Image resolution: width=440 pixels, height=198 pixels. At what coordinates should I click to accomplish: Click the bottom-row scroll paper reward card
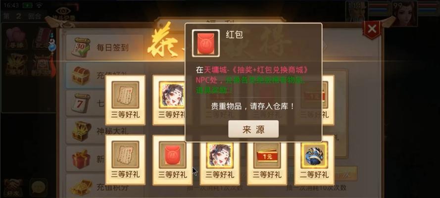(x=125, y=160)
